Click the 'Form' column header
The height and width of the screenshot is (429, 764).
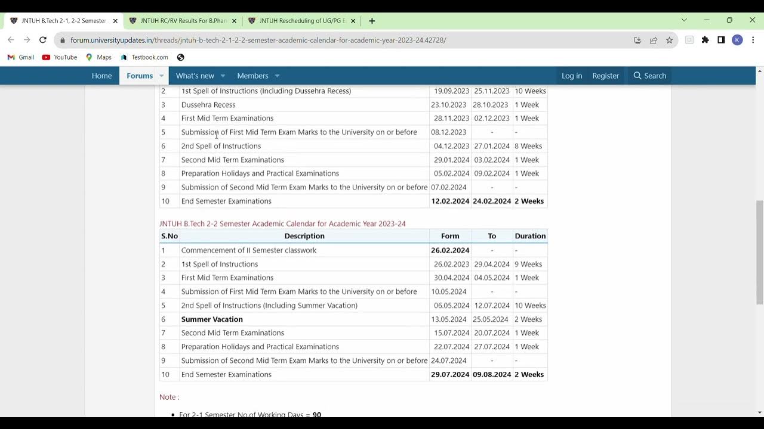pos(450,236)
